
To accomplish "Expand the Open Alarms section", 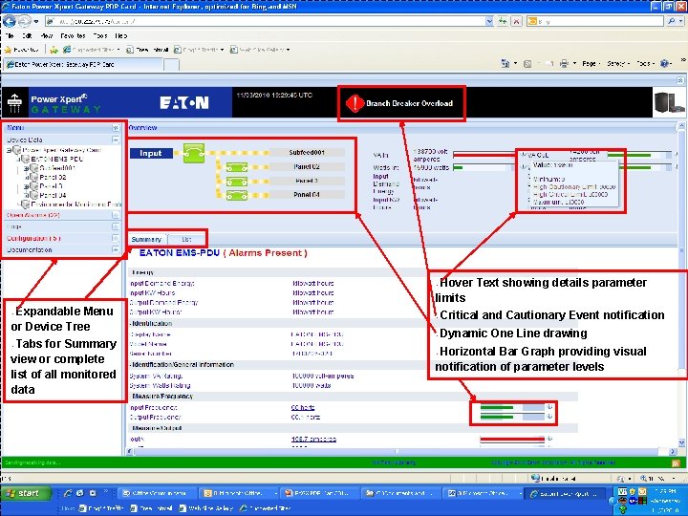I will point(116,215).
